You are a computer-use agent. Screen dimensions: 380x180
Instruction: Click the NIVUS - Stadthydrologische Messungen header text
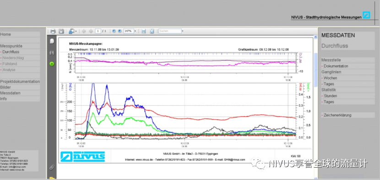coord(326,17)
